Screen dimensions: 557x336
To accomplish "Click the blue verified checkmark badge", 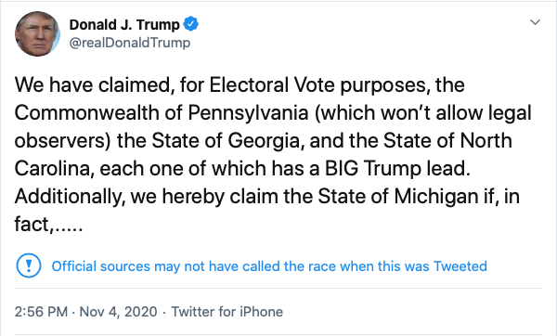I will 190,24.
